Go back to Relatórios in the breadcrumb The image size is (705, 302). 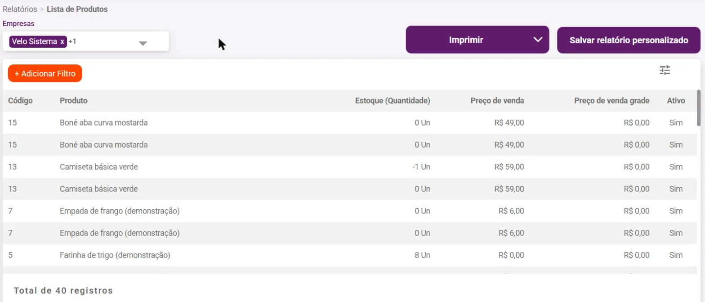tap(20, 9)
